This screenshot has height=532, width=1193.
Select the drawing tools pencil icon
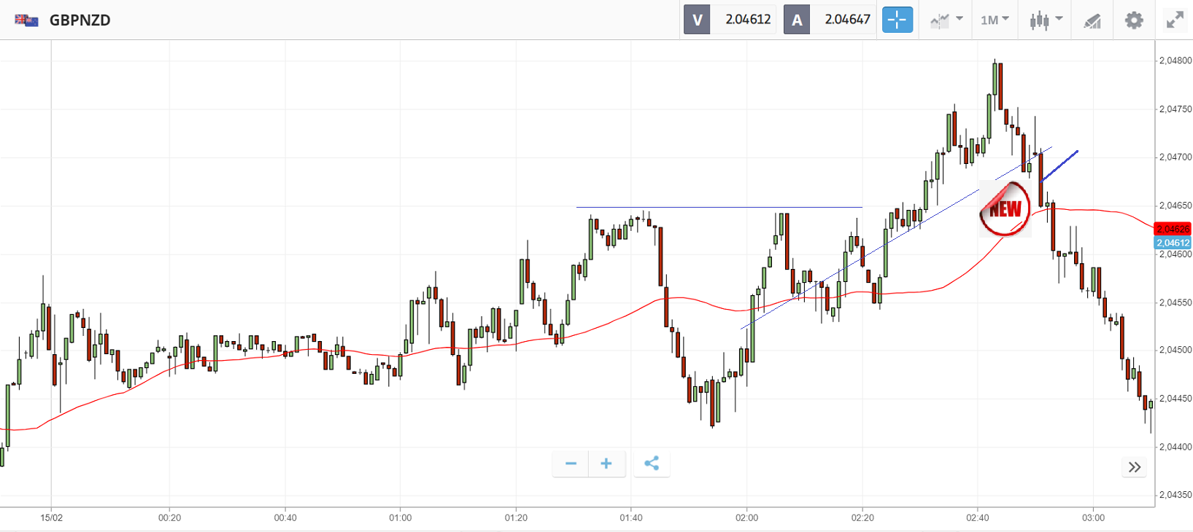click(x=1092, y=20)
